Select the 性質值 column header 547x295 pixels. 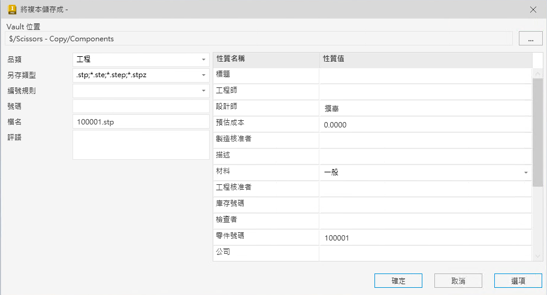point(425,59)
